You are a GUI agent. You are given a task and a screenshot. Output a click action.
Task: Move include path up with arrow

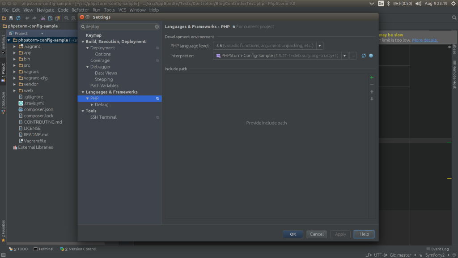click(x=372, y=92)
